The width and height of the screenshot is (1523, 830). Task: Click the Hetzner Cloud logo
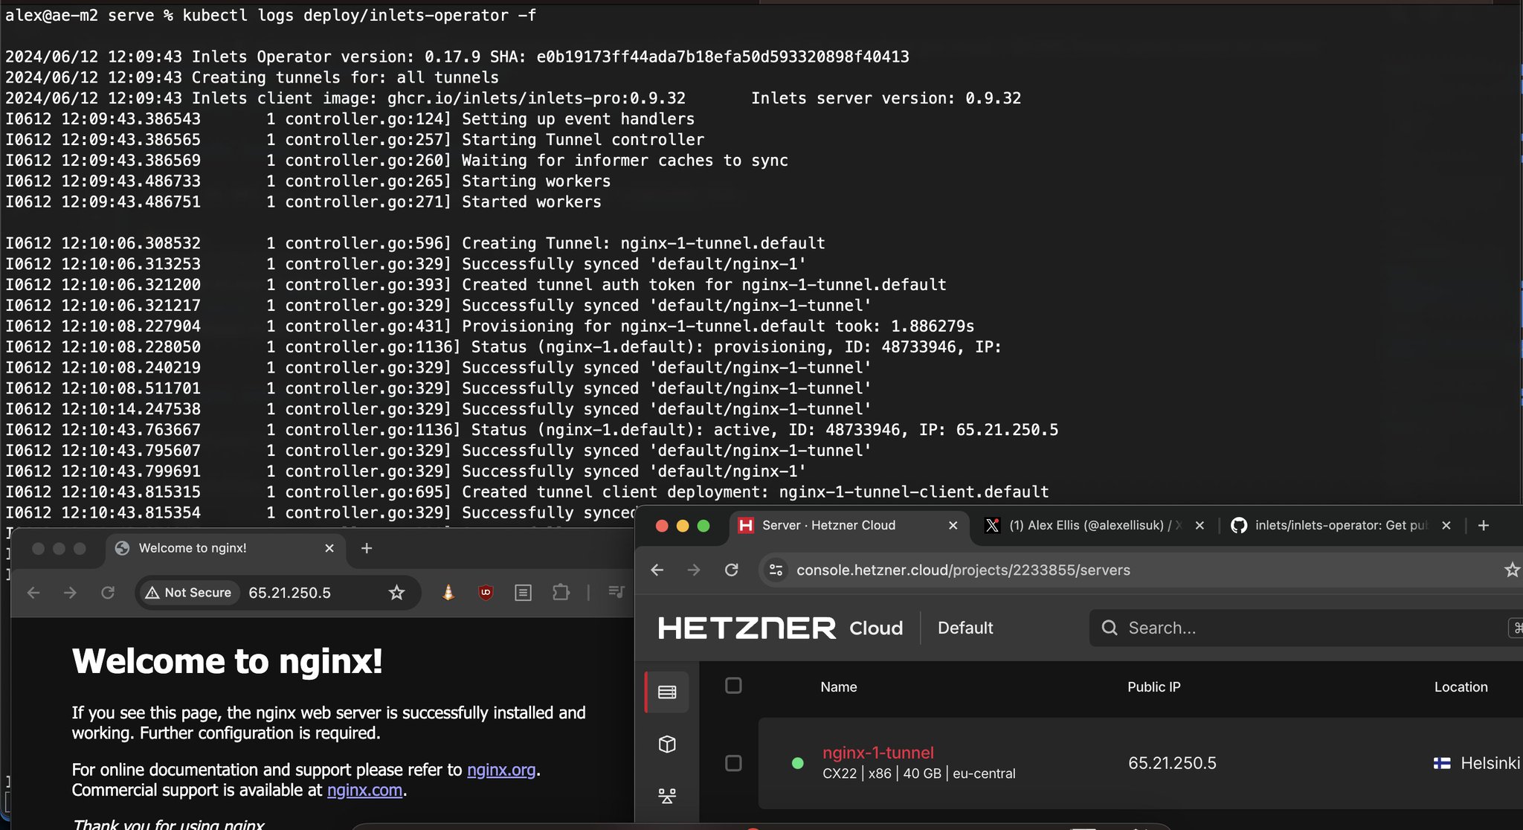point(780,628)
